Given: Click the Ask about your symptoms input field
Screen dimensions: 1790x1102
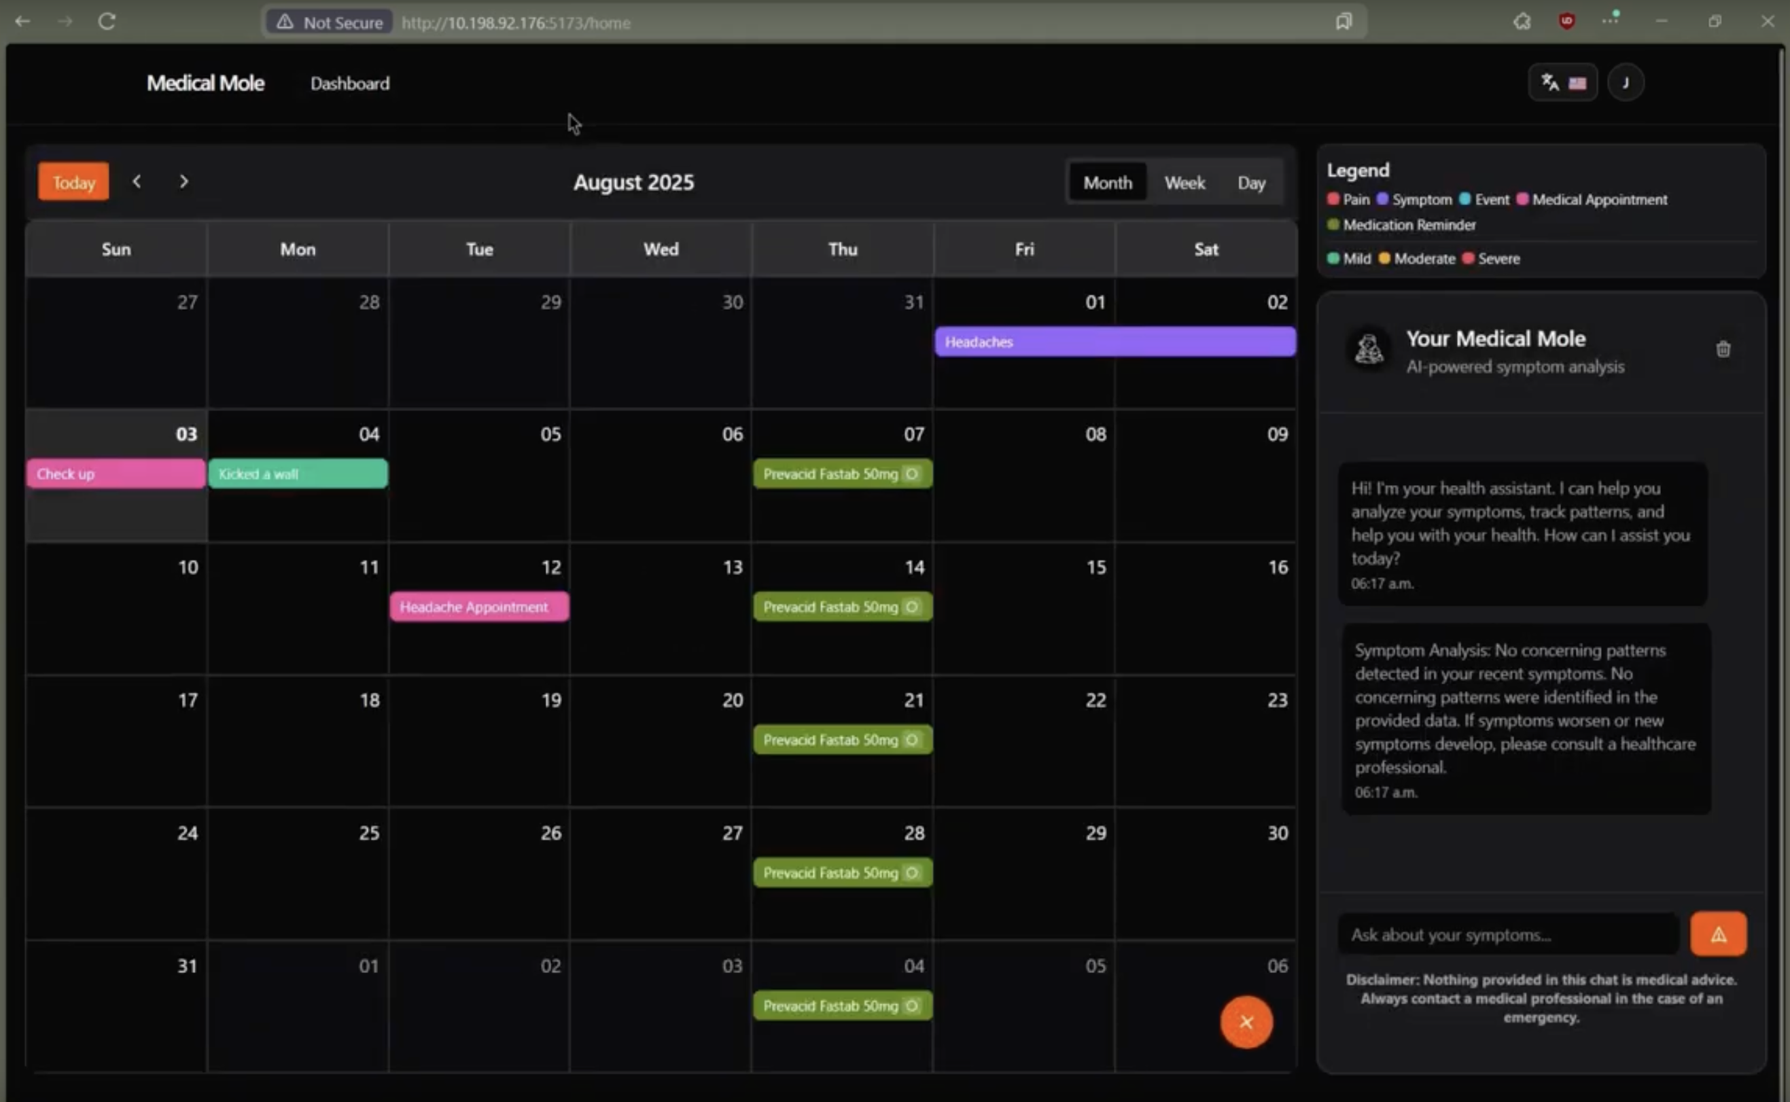Looking at the screenshot, I should 1507,934.
